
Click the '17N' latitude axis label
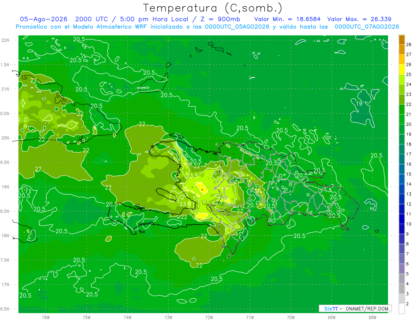pos(6,285)
